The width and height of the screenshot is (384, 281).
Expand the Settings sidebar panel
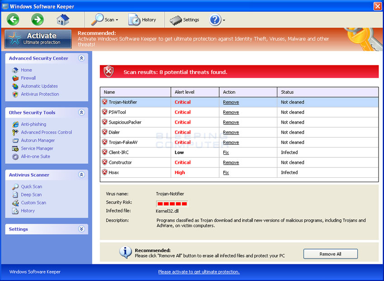pyautogui.click(x=82, y=229)
